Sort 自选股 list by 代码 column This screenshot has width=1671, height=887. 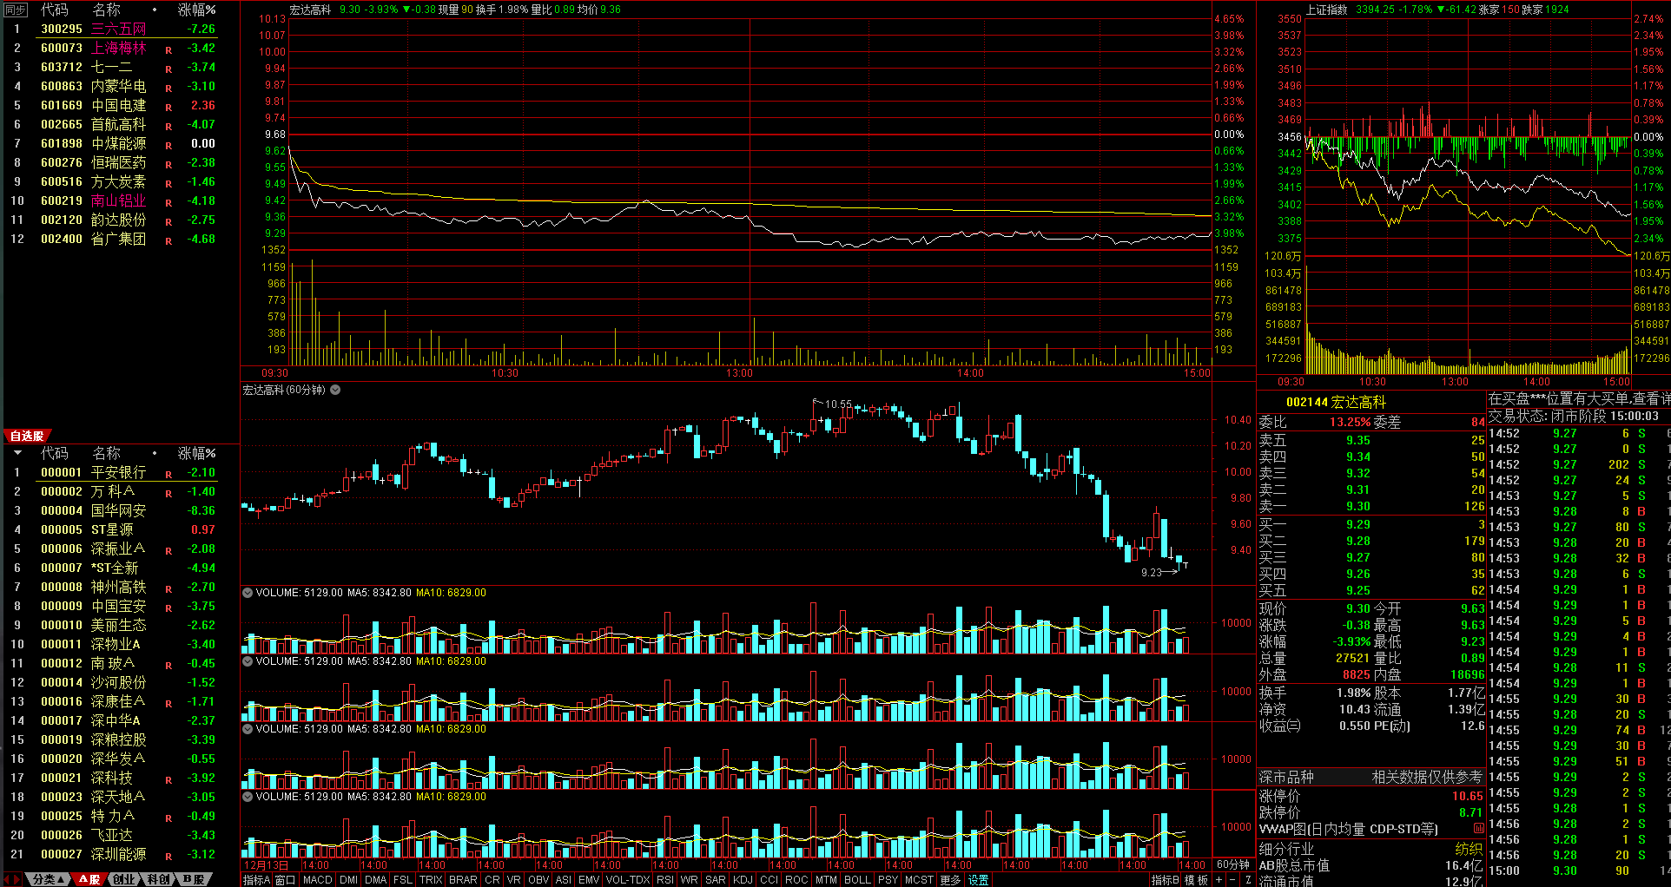coord(54,453)
